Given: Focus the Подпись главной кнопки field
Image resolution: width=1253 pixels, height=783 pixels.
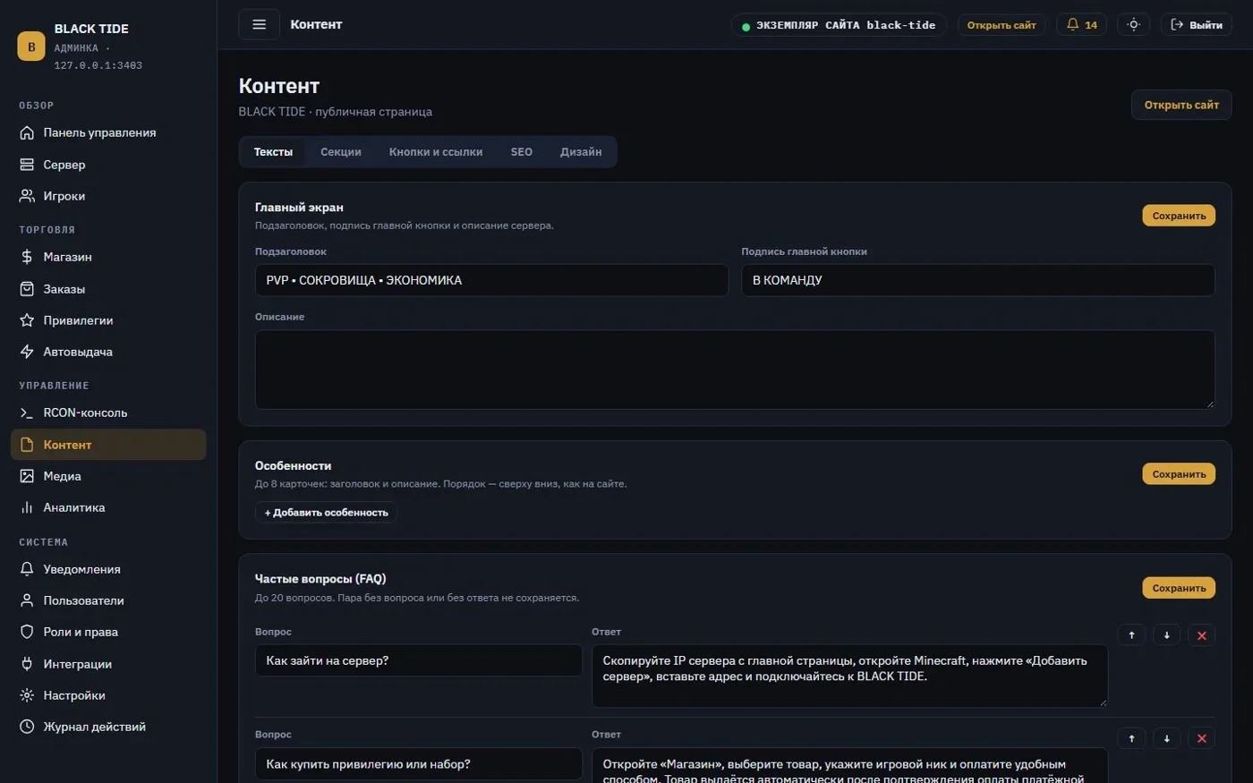Looking at the screenshot, I should pos(978,280).
